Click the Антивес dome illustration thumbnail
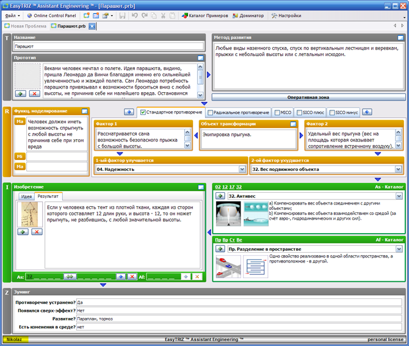The width and height of the screenshot is (409, 346). pos(229,214)
